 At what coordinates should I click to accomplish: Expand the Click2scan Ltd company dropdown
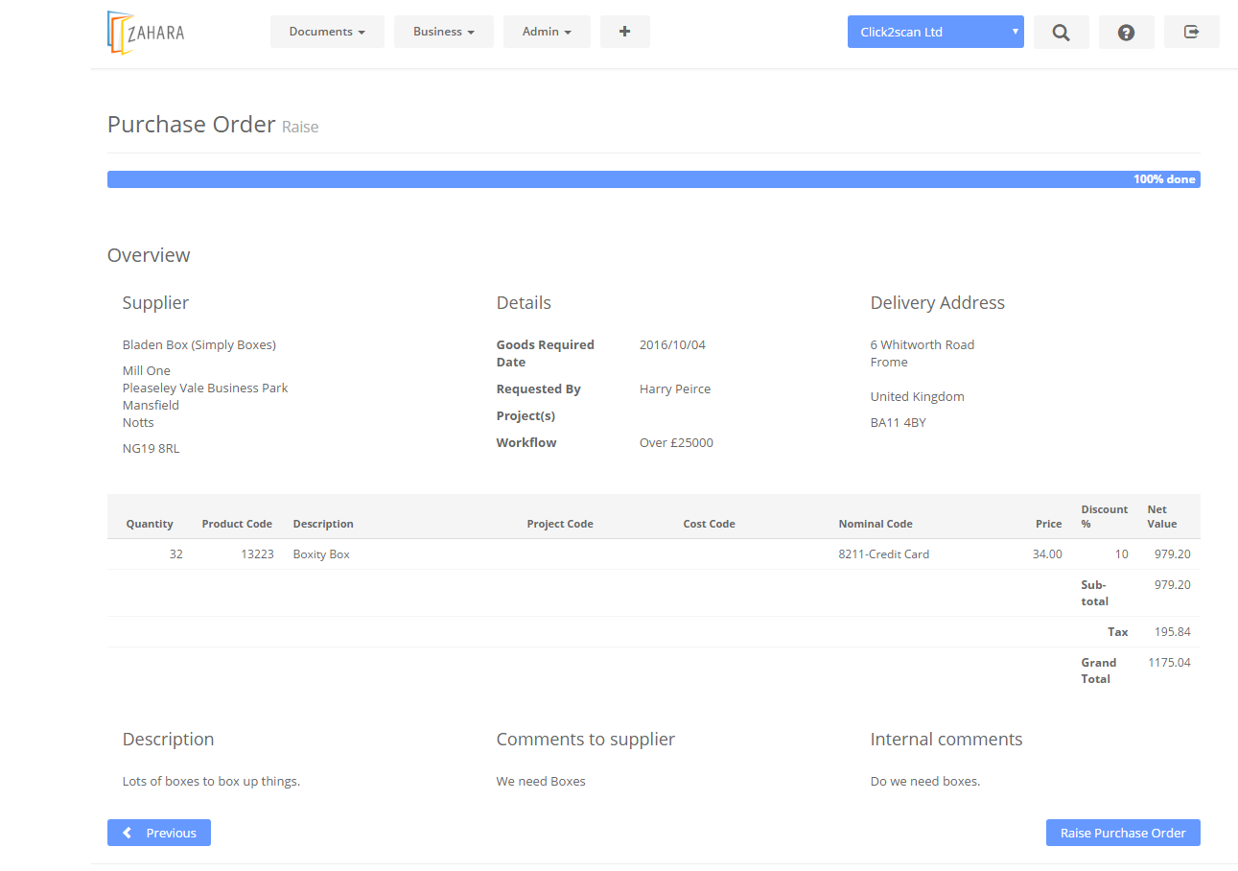[935, 32]
